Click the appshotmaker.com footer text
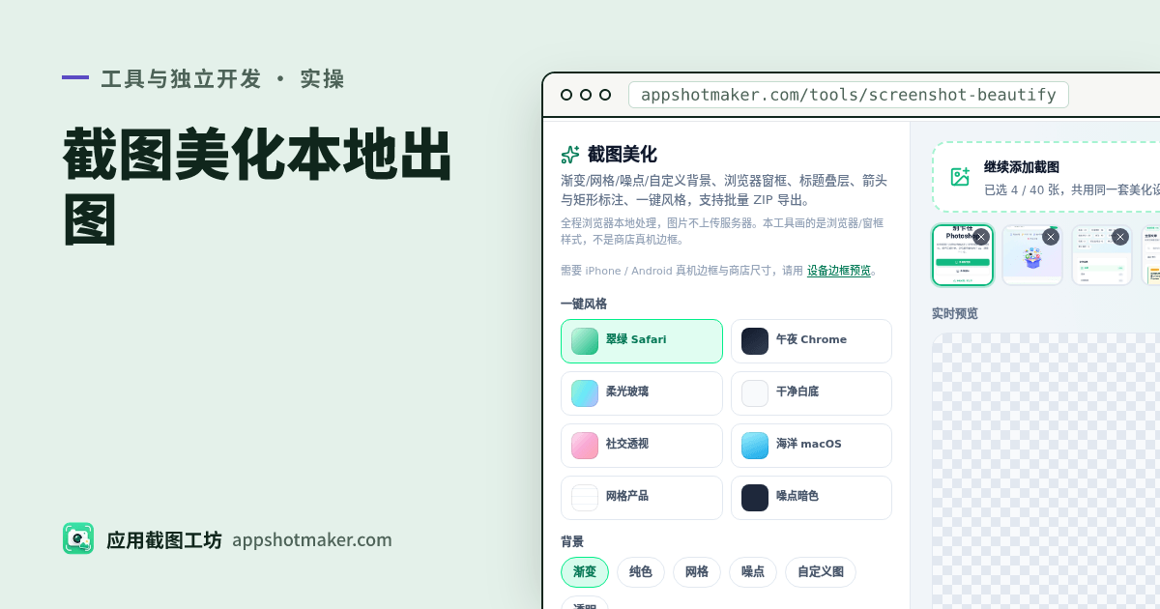 [312, 539]
